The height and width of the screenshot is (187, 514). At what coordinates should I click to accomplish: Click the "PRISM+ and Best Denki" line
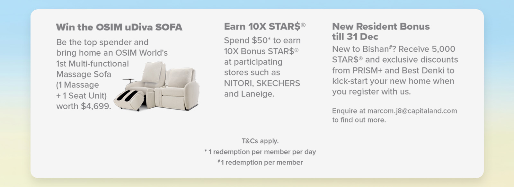(x=393, y=71)
